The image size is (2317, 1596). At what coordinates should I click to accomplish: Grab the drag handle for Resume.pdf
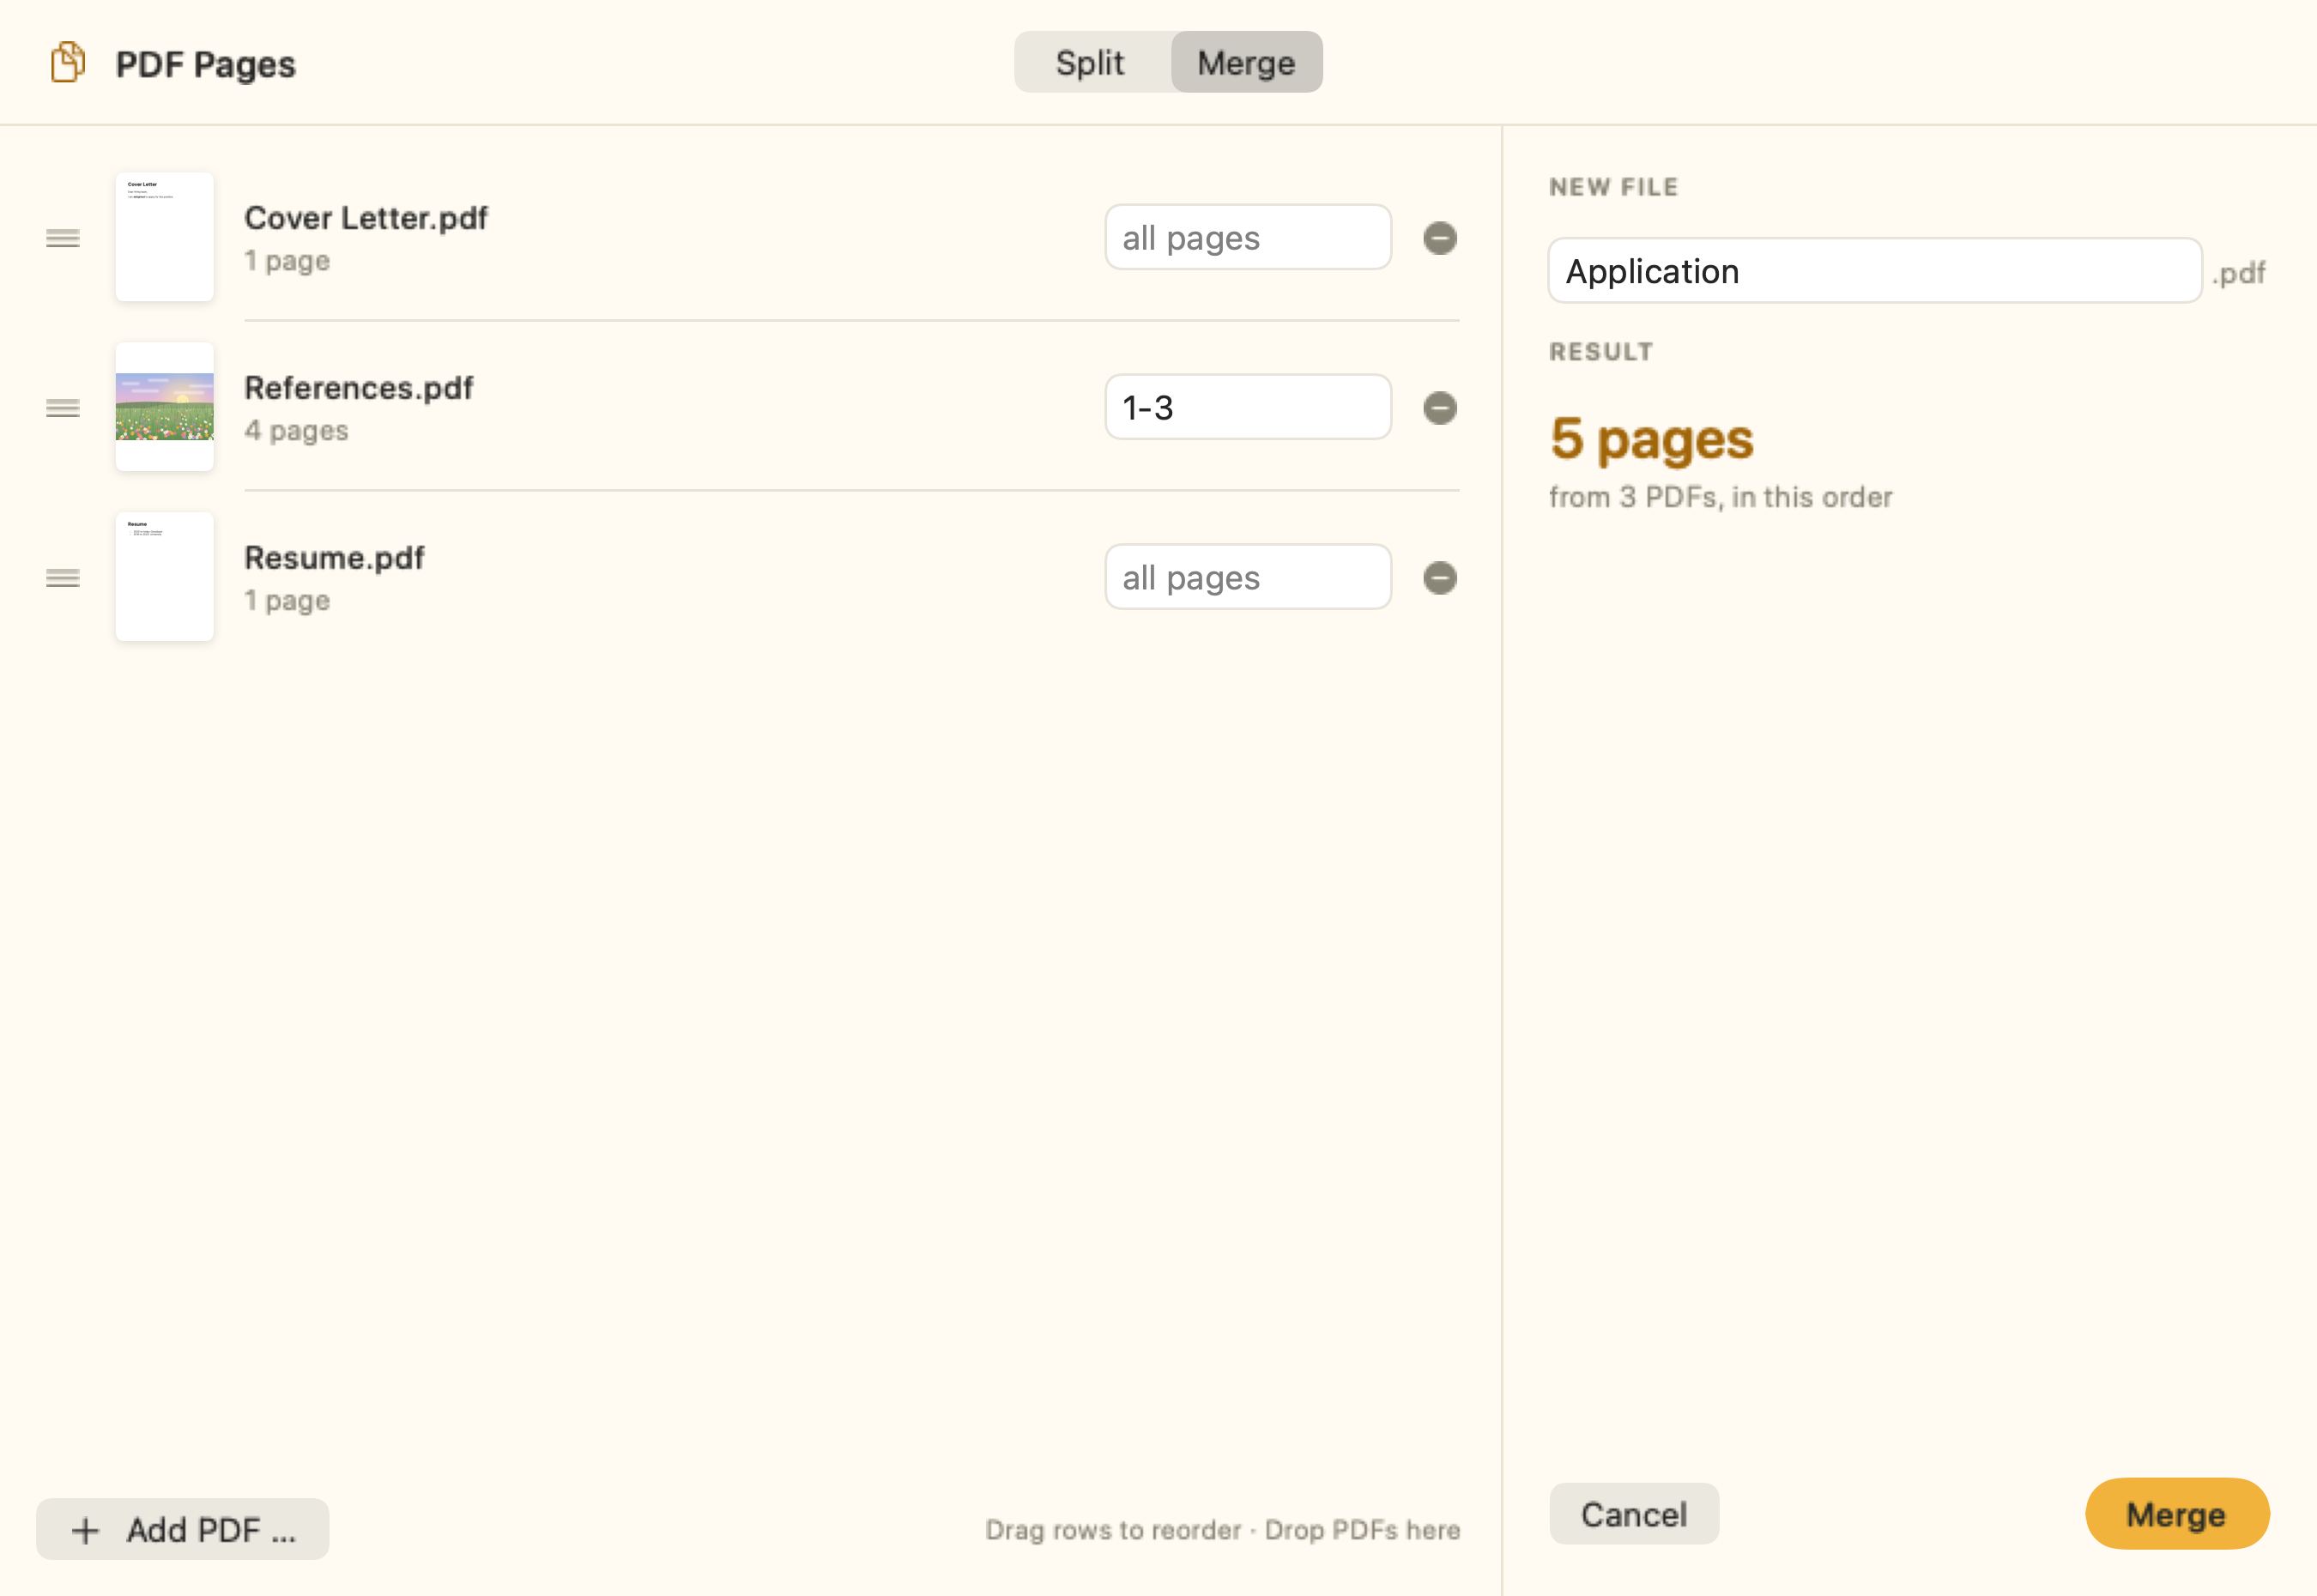63,578
